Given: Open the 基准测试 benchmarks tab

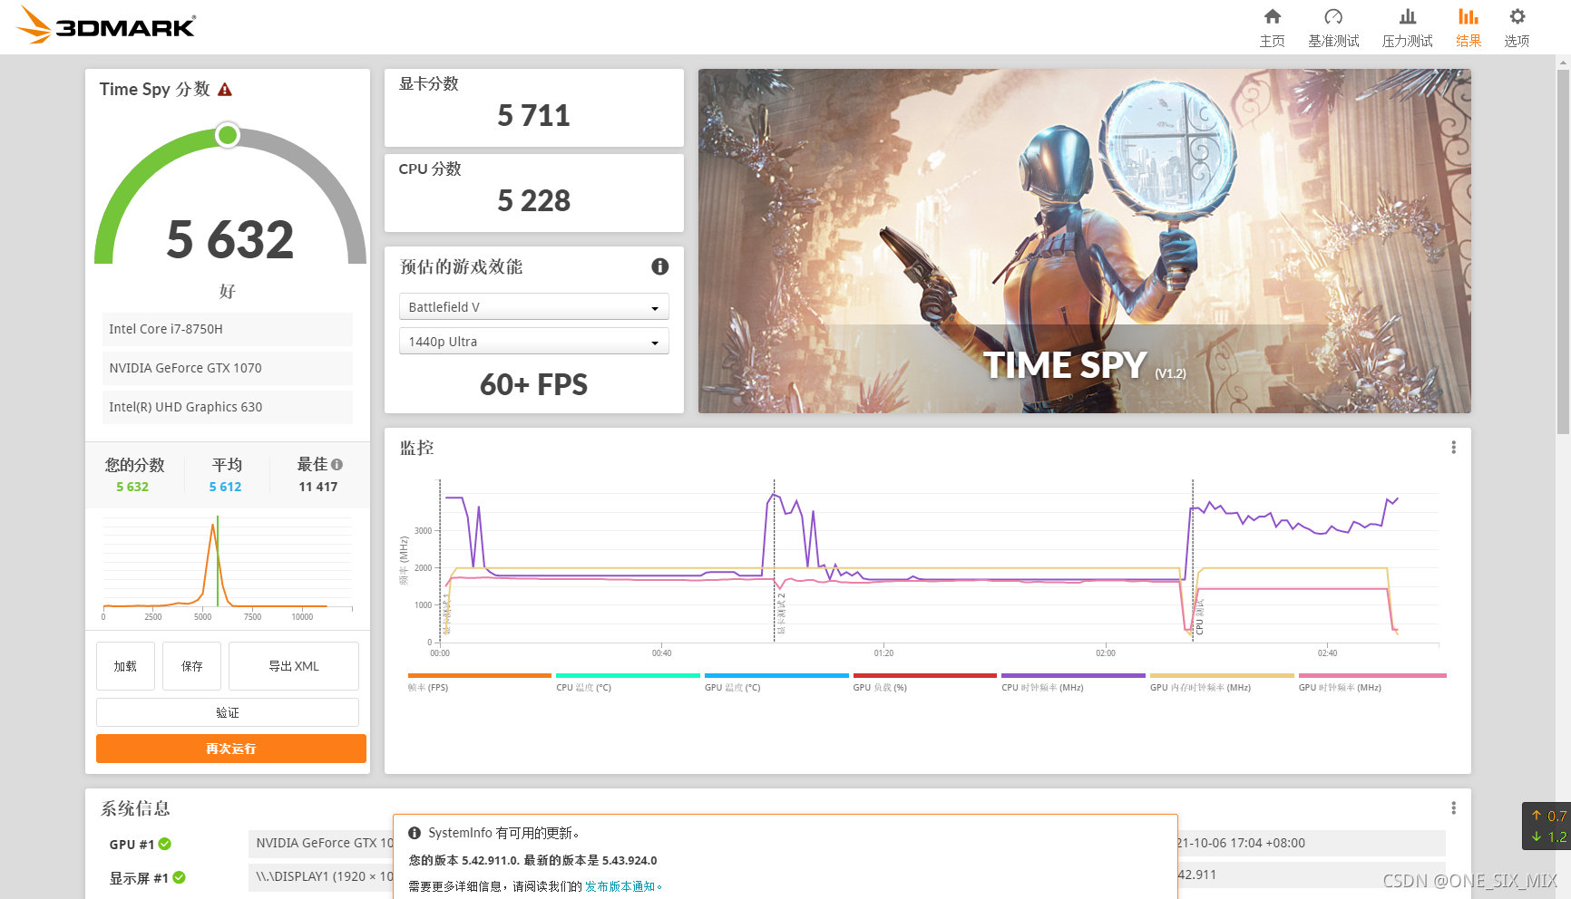Looking at the screenshot, I should pos(1333,27).
